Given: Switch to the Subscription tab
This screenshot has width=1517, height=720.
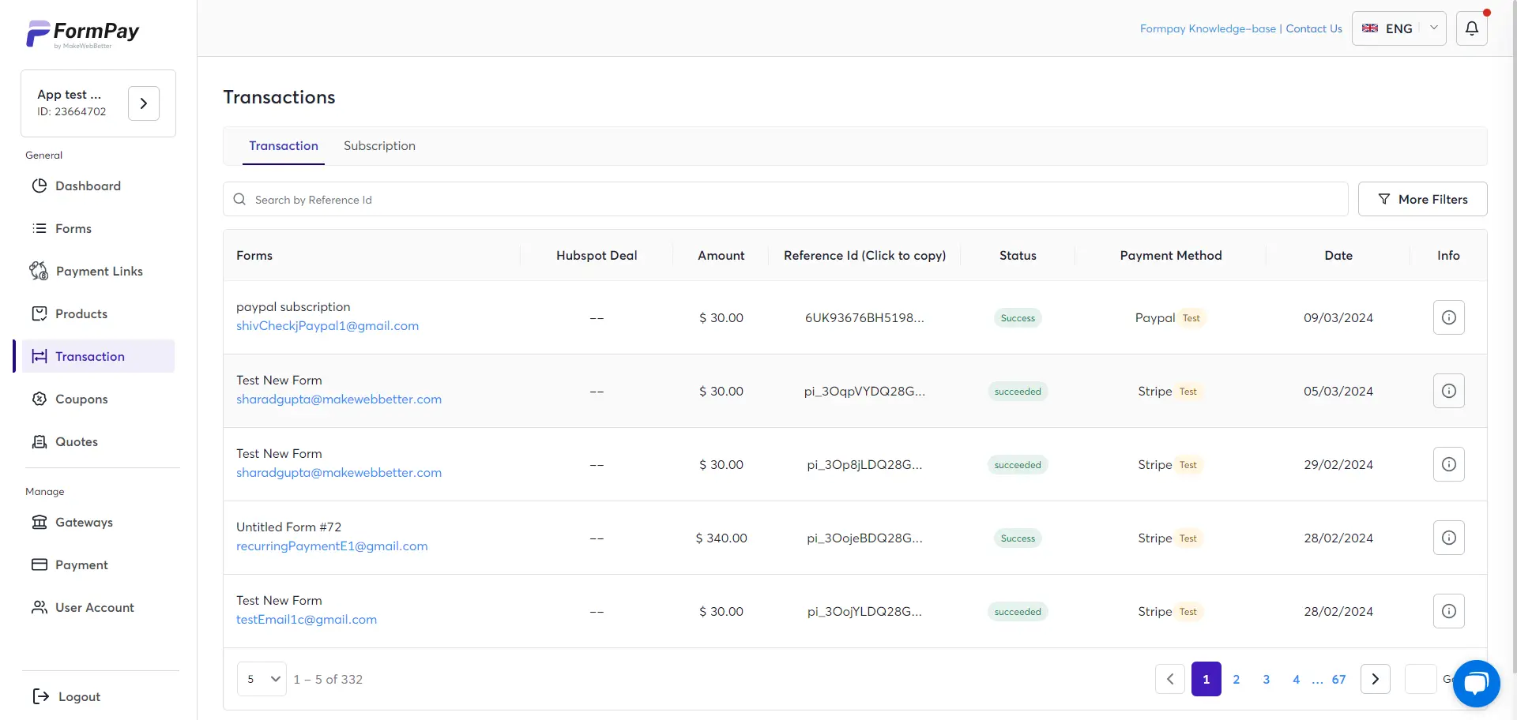Looking at the screenshot, I should point(379,145).
